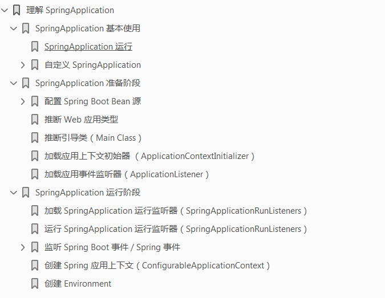Click bookmark icon beside 理解 SpringApplication
This screenshot has width=385, height=298.
coord(17,10)
